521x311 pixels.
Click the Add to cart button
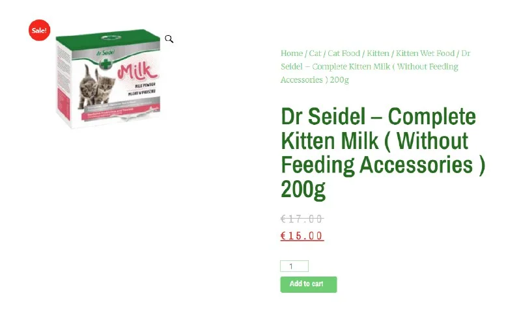308,284
